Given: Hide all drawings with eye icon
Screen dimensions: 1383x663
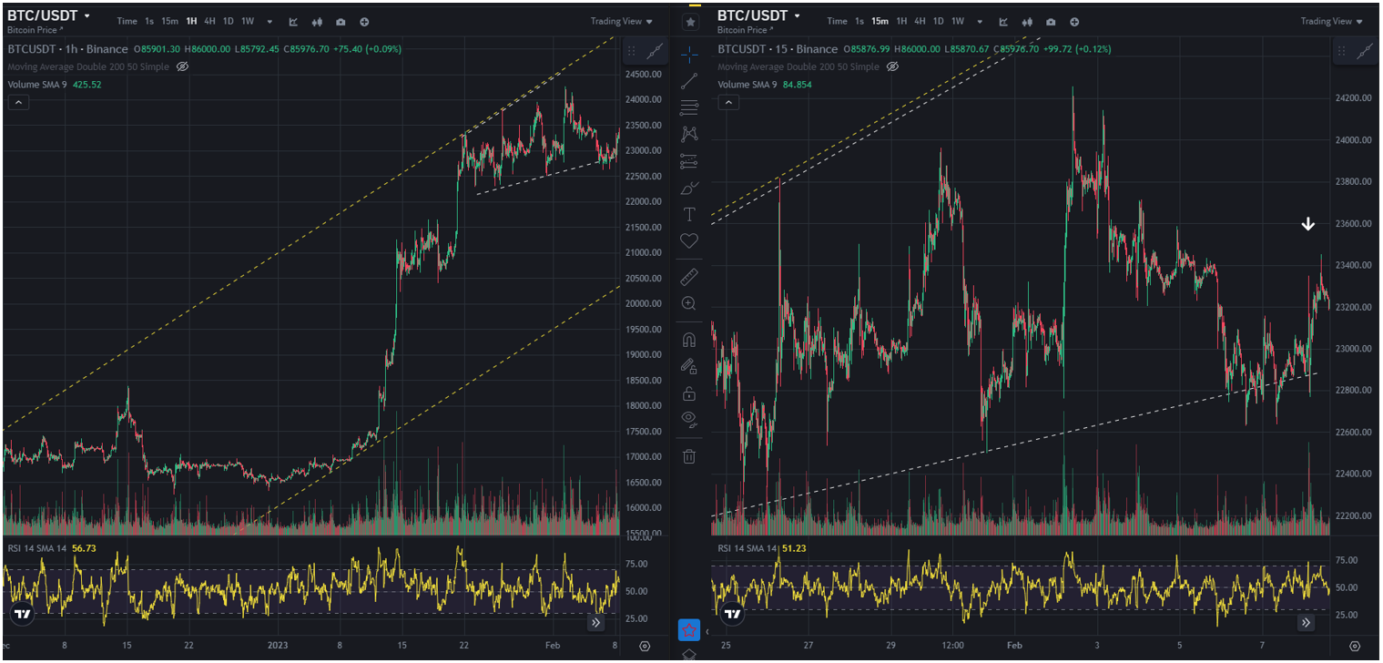Looking at the screenshot, I should 689,420.
